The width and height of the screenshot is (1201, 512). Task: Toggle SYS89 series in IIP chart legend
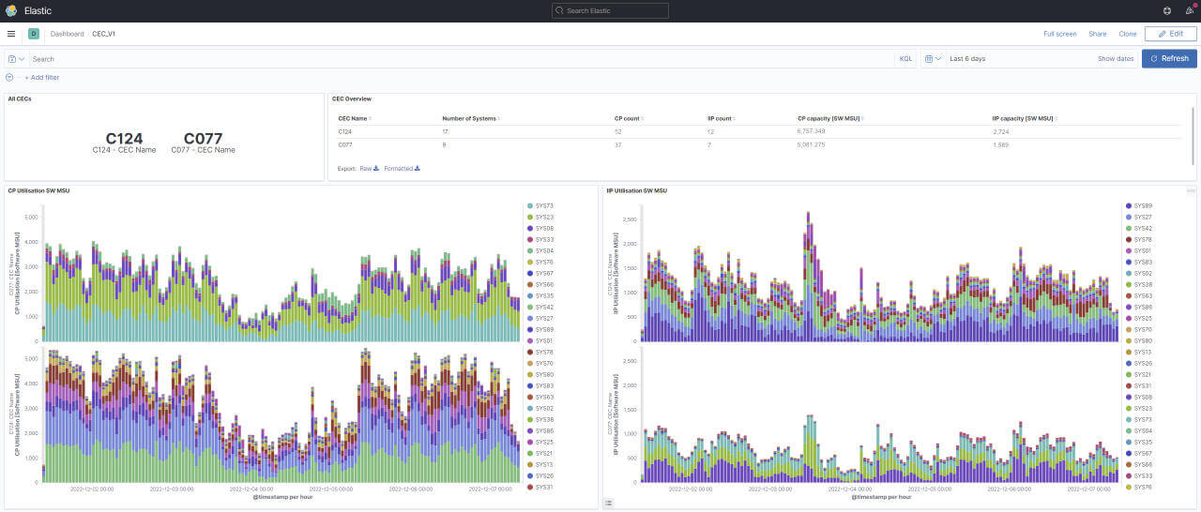pyautogui.click(x=1143, y=205)
